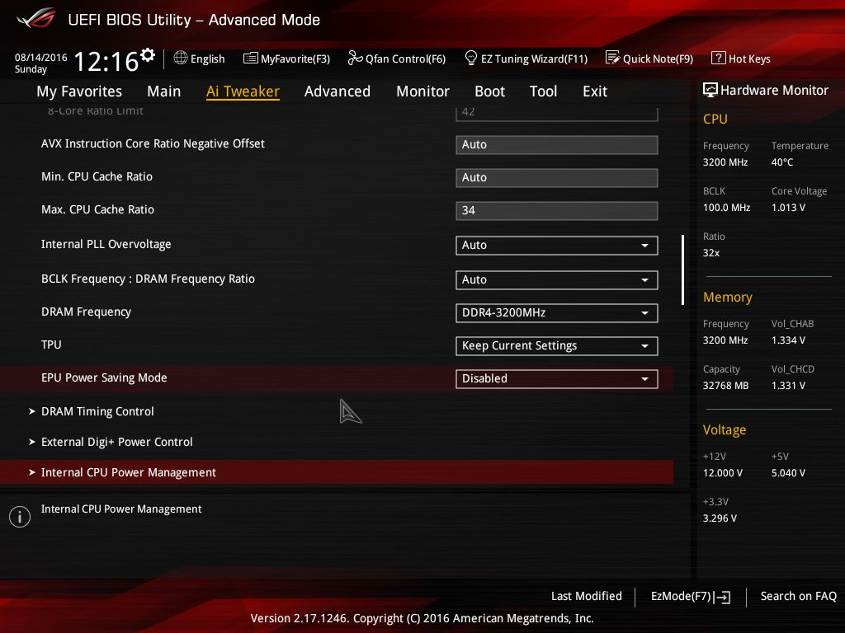The width and height of the screenshot is (845, 633).
Task: Open the clock settings gear icon
Action: coord(148,54)
